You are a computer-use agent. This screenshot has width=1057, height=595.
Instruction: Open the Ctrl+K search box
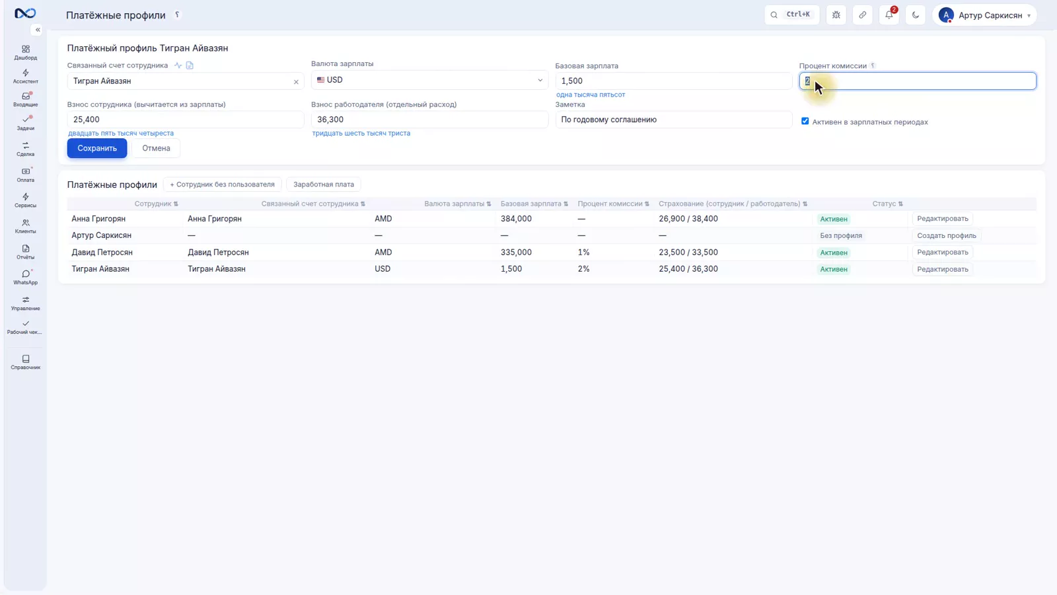791,15
